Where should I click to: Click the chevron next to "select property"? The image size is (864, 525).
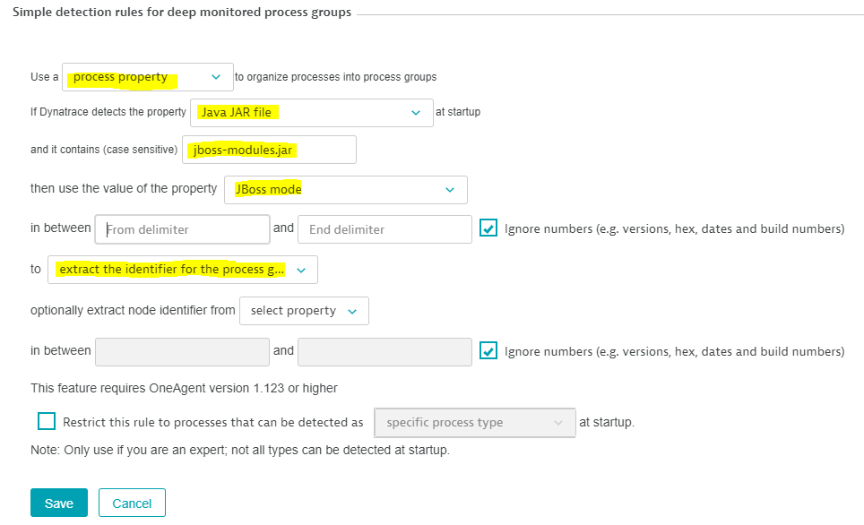click(352, 311)
